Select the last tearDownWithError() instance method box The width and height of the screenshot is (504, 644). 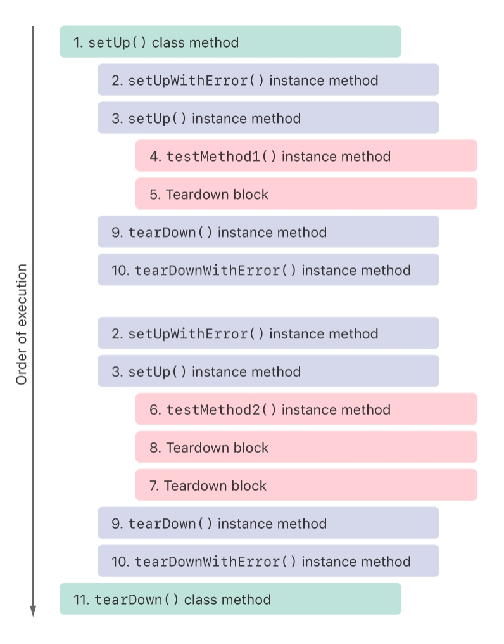[x=268, y=562]
